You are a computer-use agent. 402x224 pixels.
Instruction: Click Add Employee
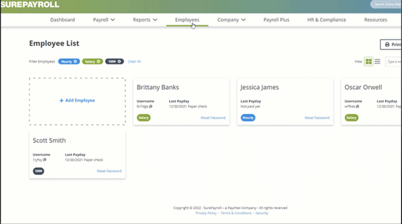[x=77, y=100]
